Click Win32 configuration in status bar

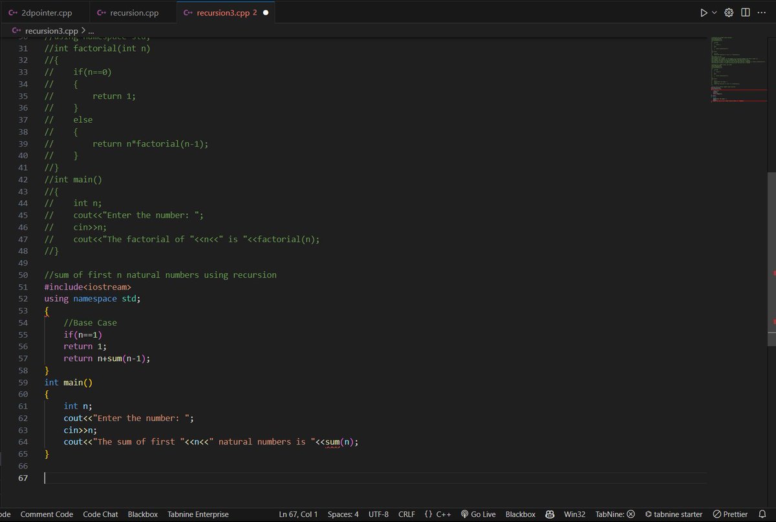[x=574, y=514]
